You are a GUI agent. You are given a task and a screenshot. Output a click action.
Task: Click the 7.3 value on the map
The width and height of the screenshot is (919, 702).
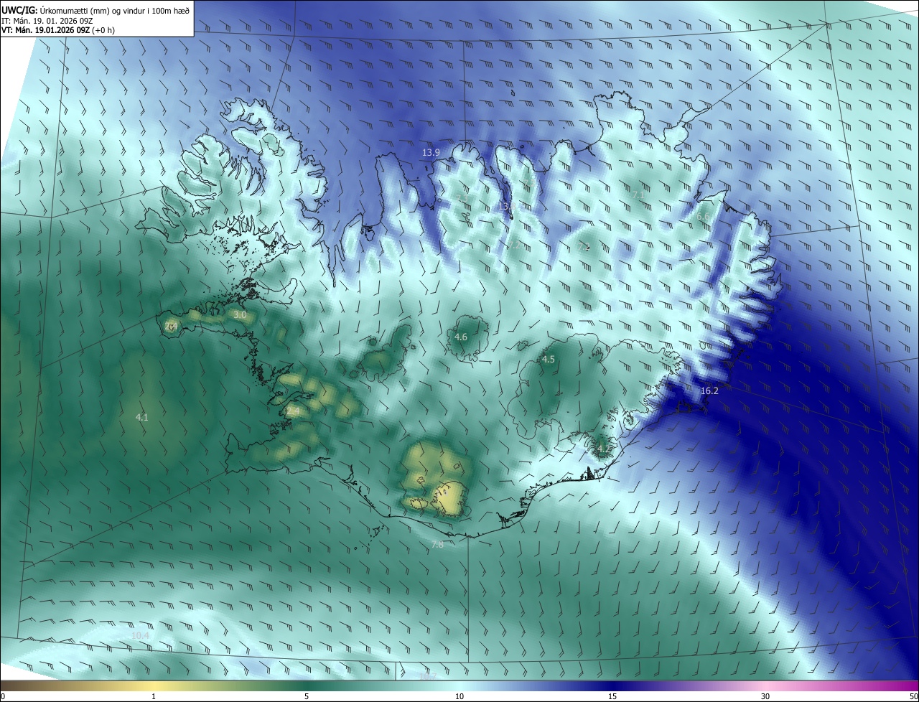tap(462, 197)
